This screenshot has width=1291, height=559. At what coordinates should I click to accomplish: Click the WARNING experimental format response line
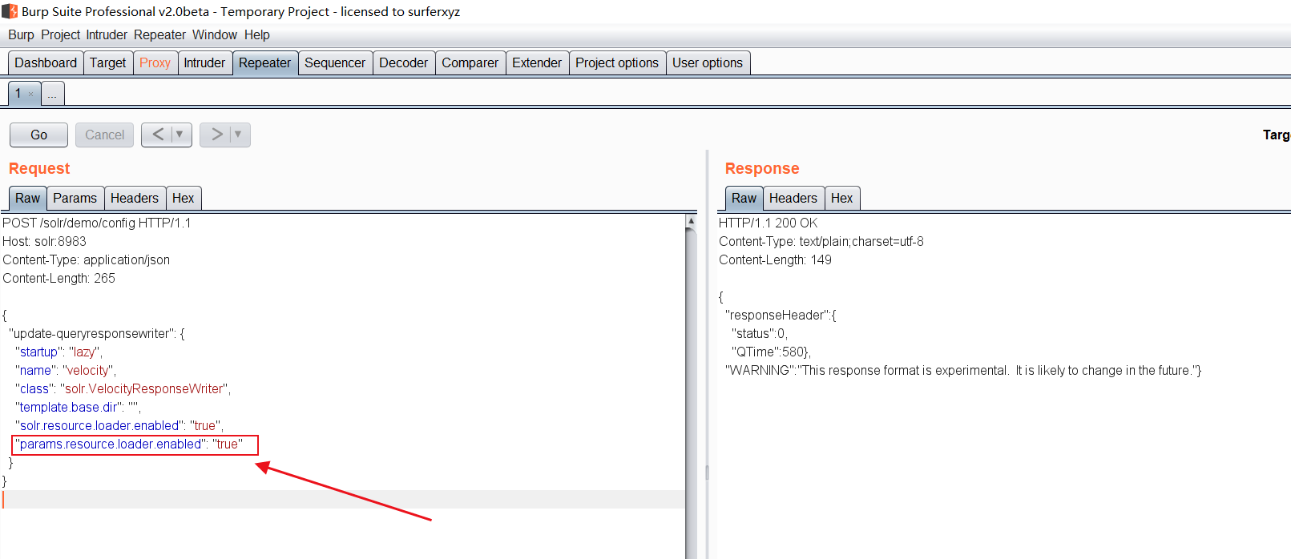pyautogui.click(x=963, y=370)
